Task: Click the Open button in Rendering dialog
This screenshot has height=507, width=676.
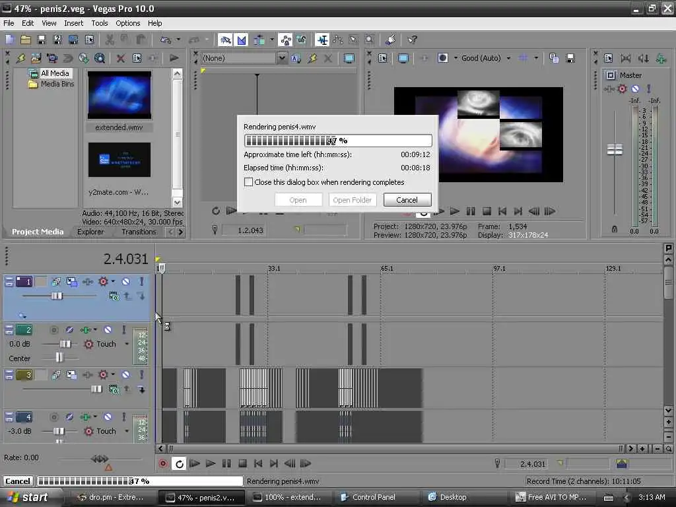Action: pyautogui.click(x=298, y=200)
